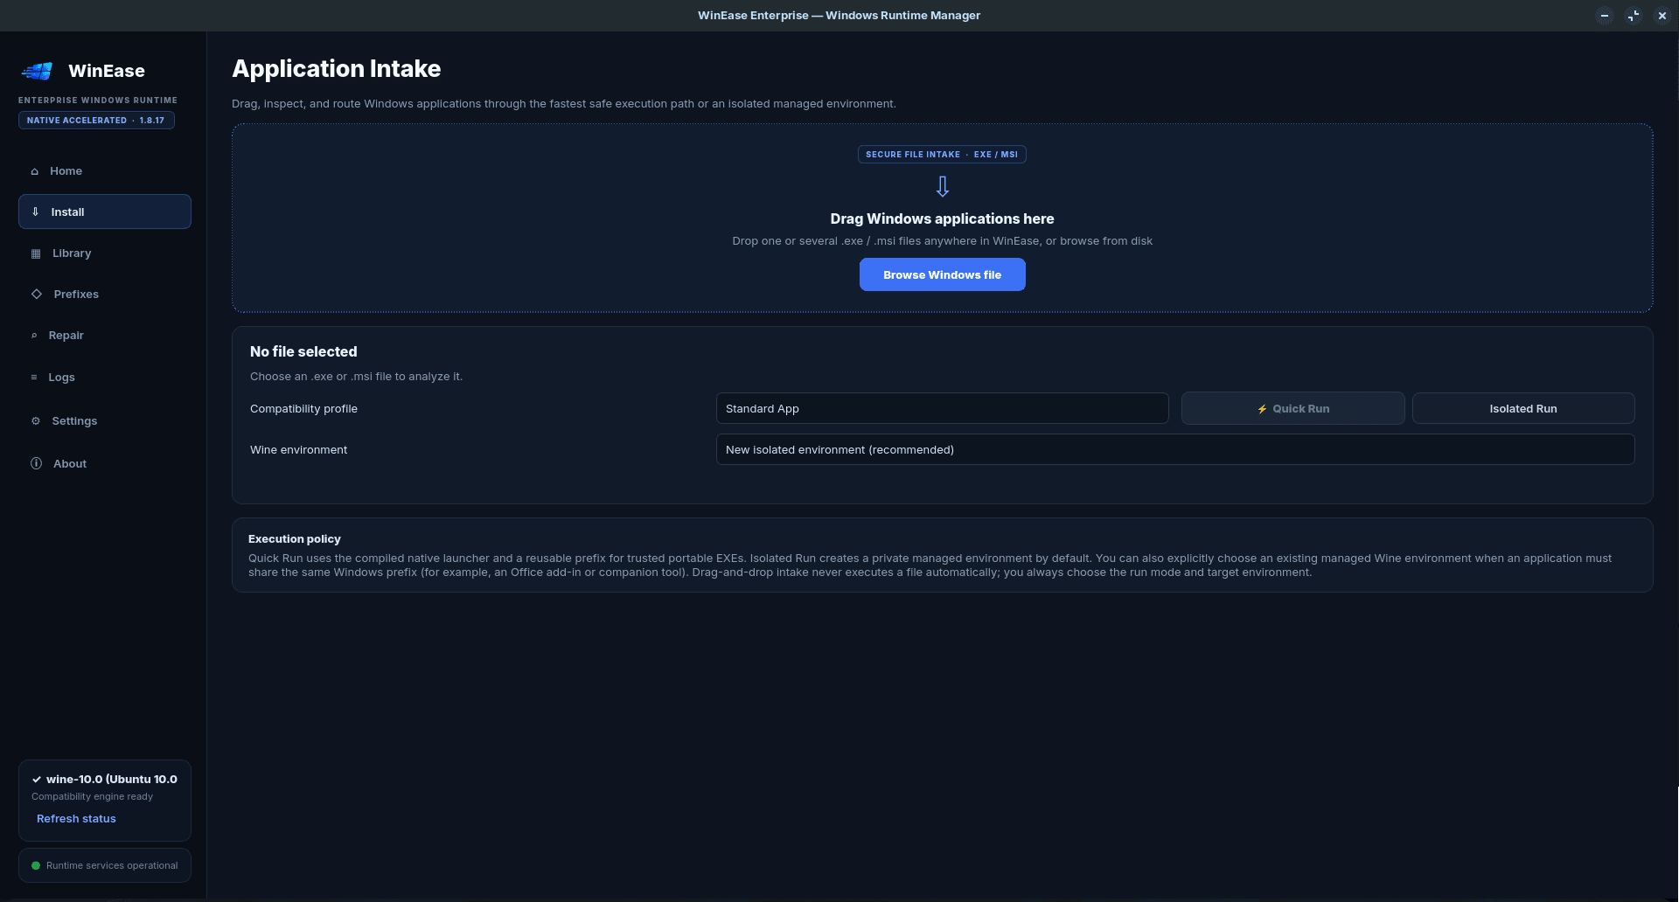The height and width of the screenshot is (902, 1679).
Task: Click 'Compatibility engine ready' text
Action: pos(92,797)
